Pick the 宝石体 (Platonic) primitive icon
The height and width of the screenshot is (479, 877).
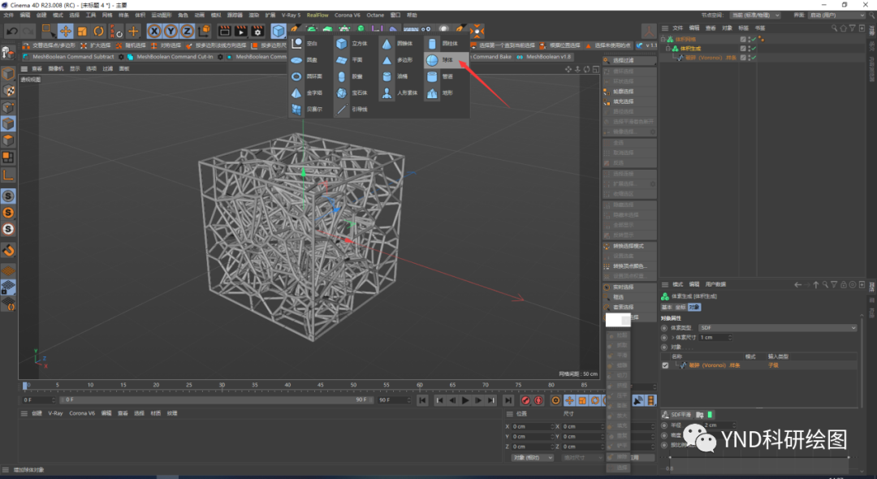click(x=342, y=93)
